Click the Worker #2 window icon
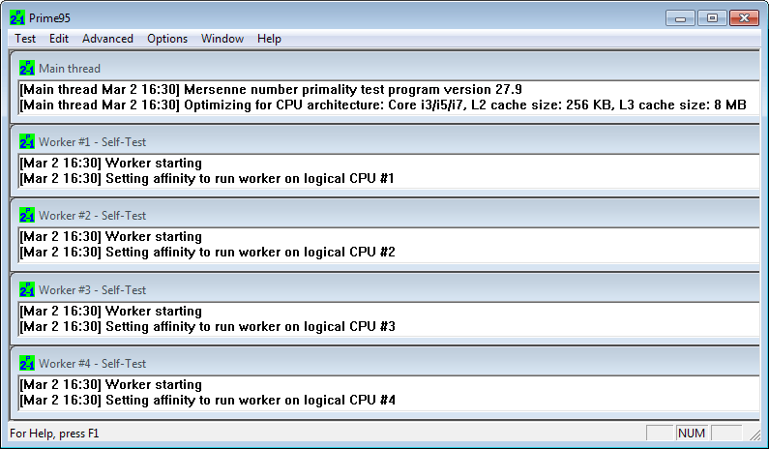769x449 pixels. click(x=27, y=216)
